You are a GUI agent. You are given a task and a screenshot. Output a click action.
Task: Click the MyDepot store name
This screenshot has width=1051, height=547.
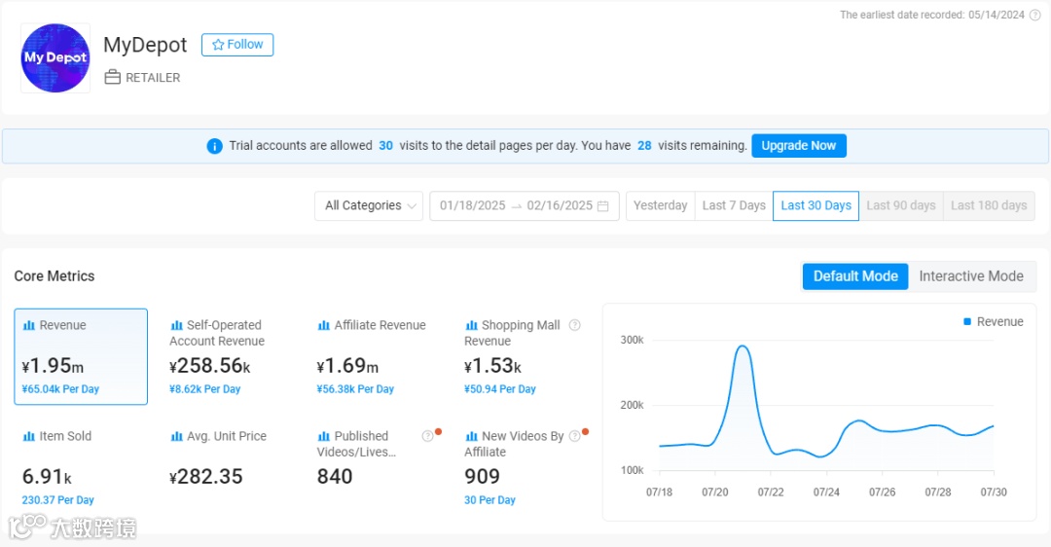pyautogui.click(x=145, y=45)
